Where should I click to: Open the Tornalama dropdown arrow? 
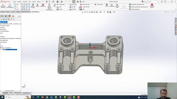pyautogui.click(x=112, y=9)
